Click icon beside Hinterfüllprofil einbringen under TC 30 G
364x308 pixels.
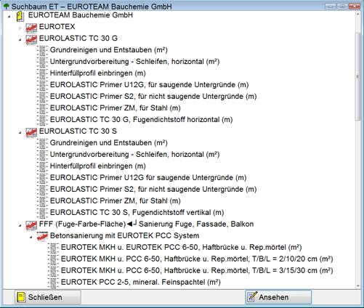(x=42, y=74)
